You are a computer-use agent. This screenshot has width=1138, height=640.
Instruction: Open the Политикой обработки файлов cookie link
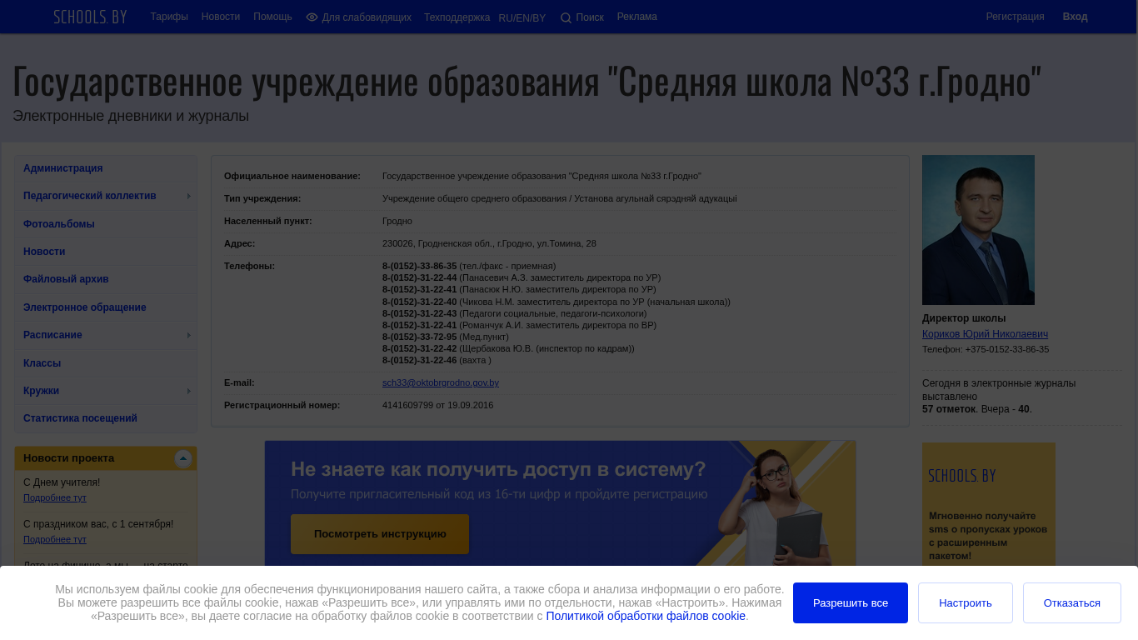tap(646, 616)
